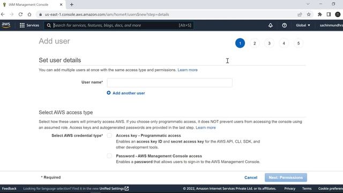The height and width of the screenshot is (193, 343).
Task: Open Unified Settings link
Action: [111, 188]
